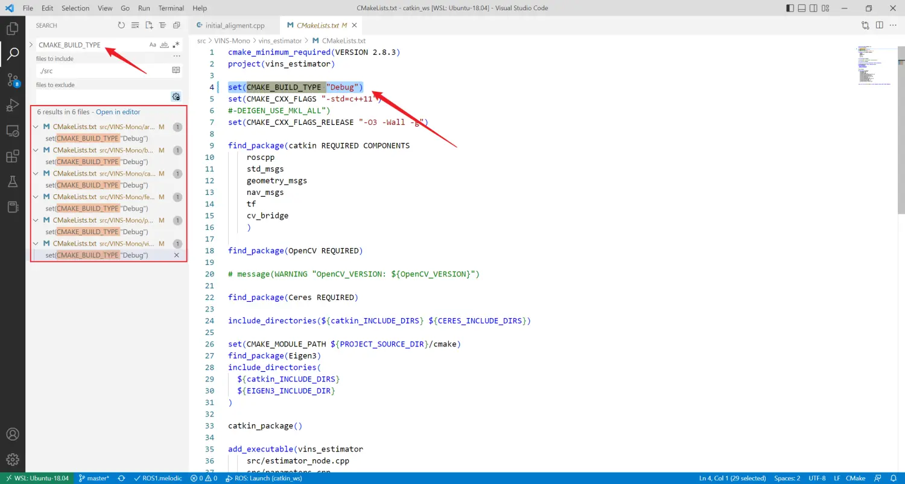The height and width of the screenshot is (484, 905).
Task: Switch to initial_aligment.cpp tab
Action: [x=235, y=25]
